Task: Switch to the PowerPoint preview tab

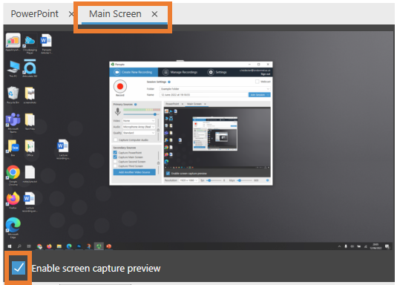Action: tap(35, 14)
